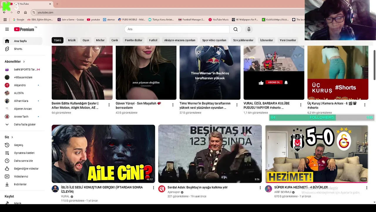Open options for SÜPER KUPA HEZİMETİ video
The height and width of the screenshot is (212, 376).
point(367,188)
